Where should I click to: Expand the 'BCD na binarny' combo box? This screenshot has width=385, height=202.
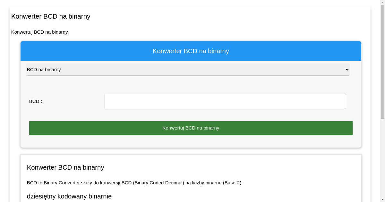(188, 70)
